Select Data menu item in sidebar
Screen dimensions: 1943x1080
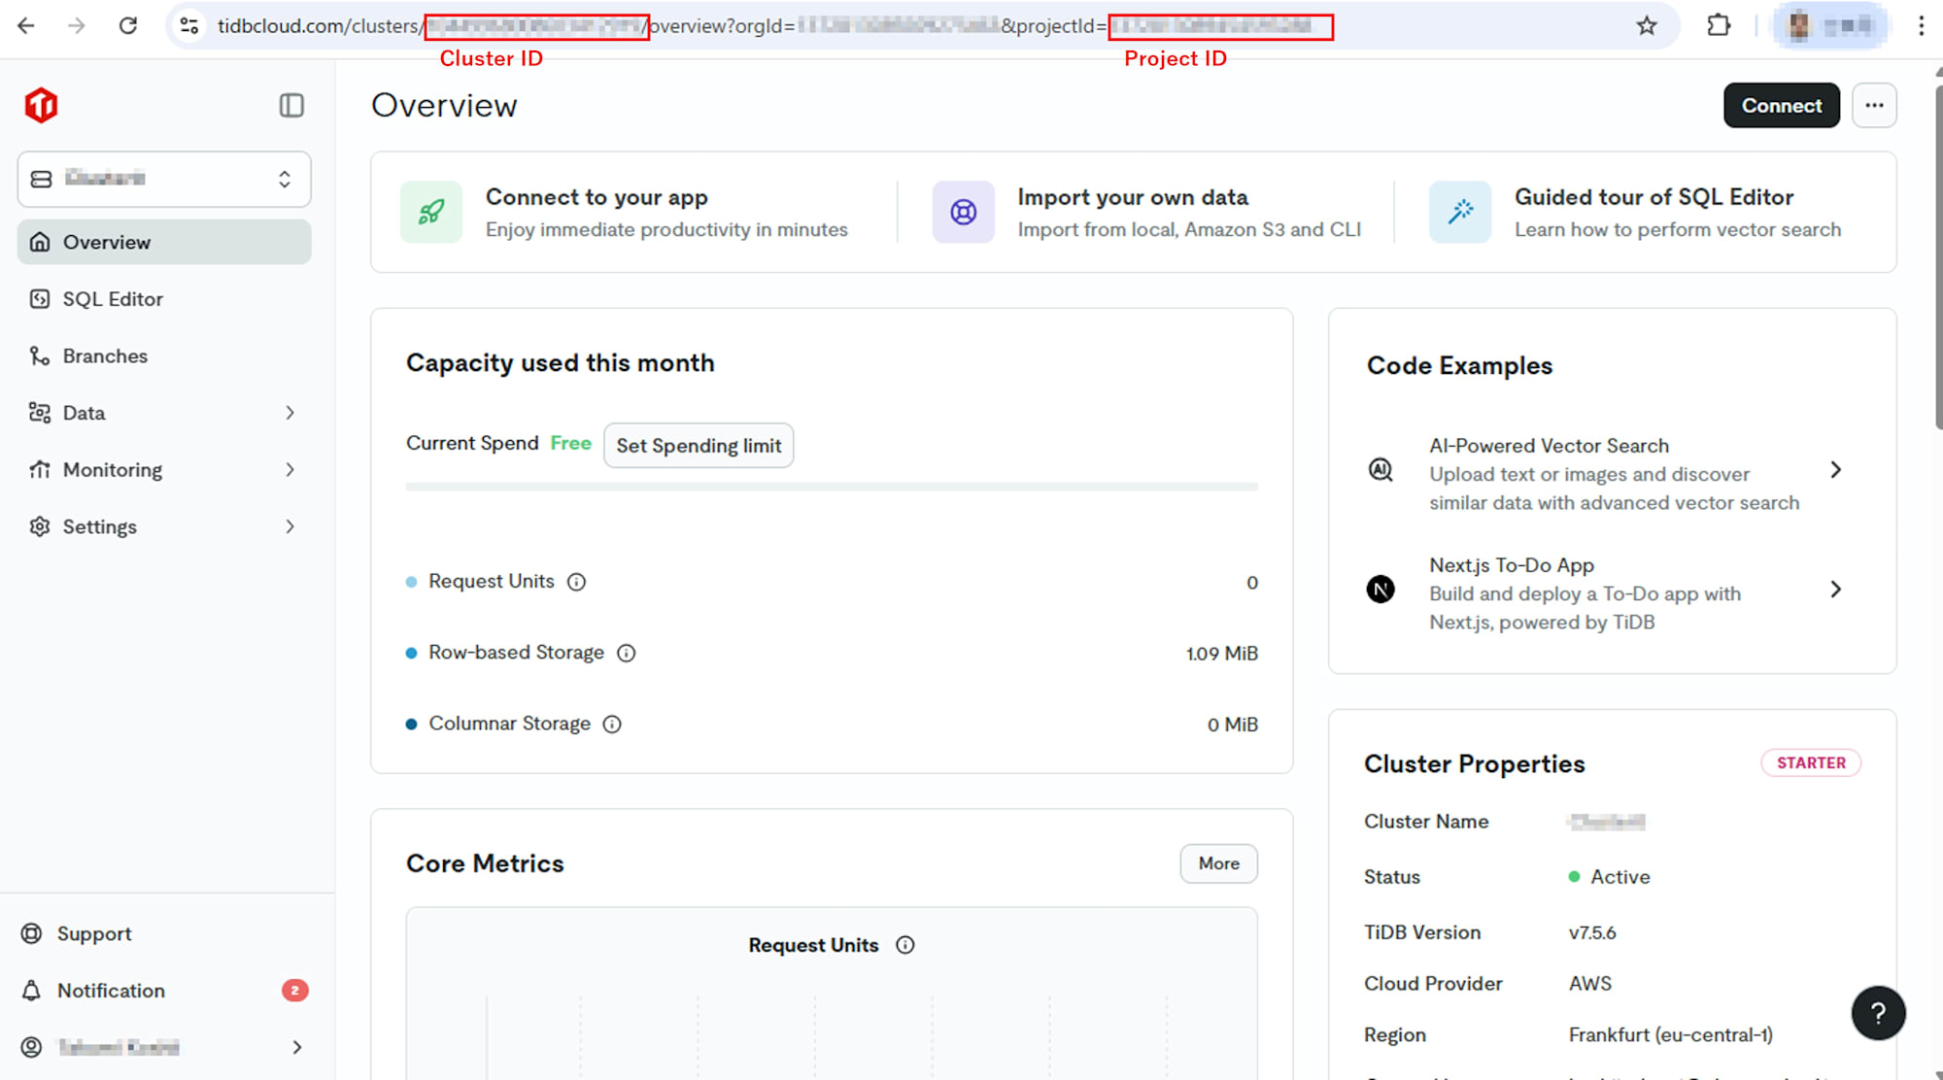coord(164,413)
